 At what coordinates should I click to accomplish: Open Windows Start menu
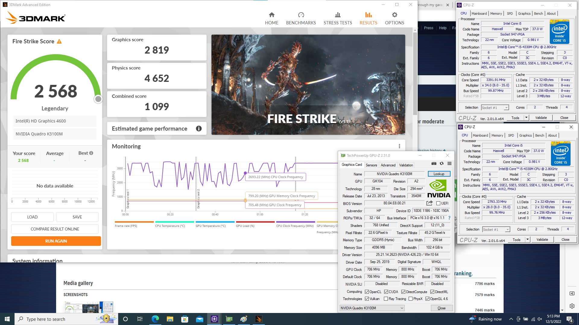click(7, 319)
